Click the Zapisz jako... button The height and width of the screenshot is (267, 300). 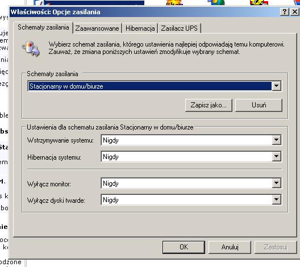tap(209, 105)
